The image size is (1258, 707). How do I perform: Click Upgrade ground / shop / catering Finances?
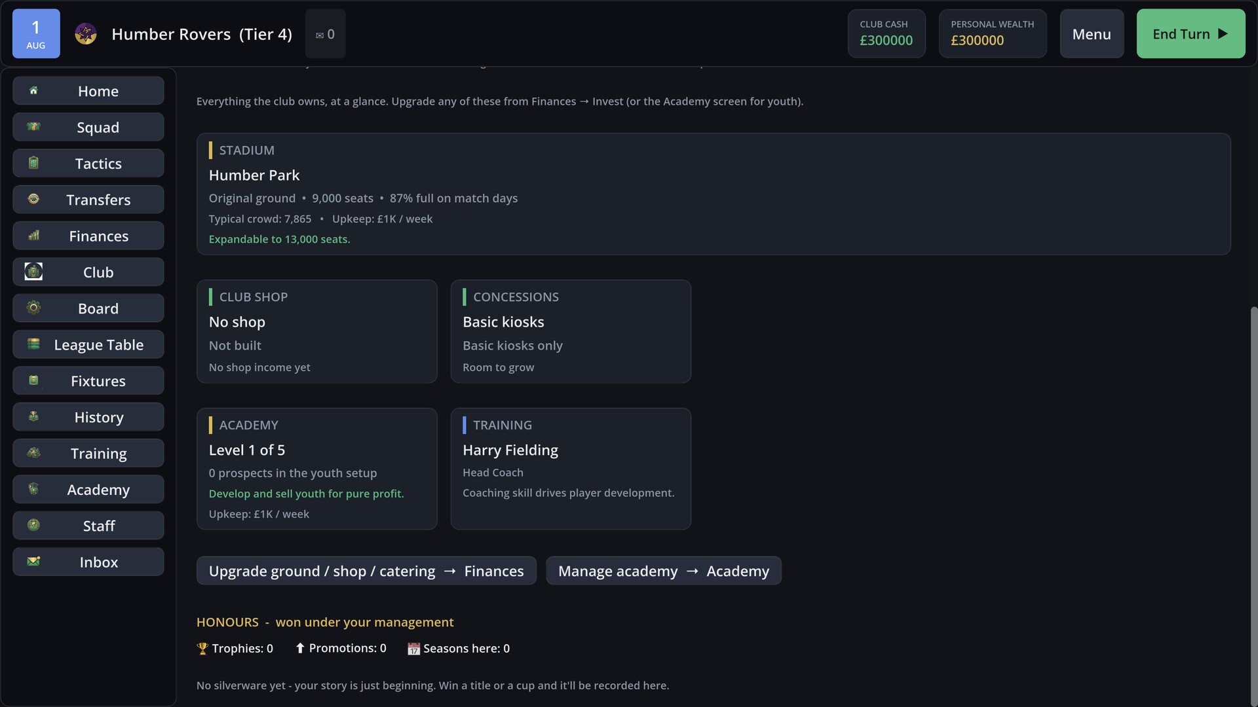366,571
